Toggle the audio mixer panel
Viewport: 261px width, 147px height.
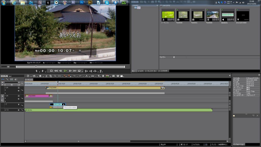tap(118, 76)
